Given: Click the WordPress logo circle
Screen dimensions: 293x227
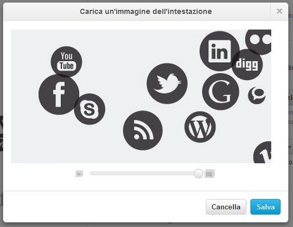Looking at the screenshot, I should pos(200,127).
